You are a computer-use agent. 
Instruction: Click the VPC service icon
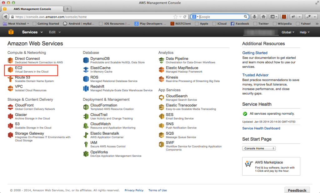pos(10,88)
